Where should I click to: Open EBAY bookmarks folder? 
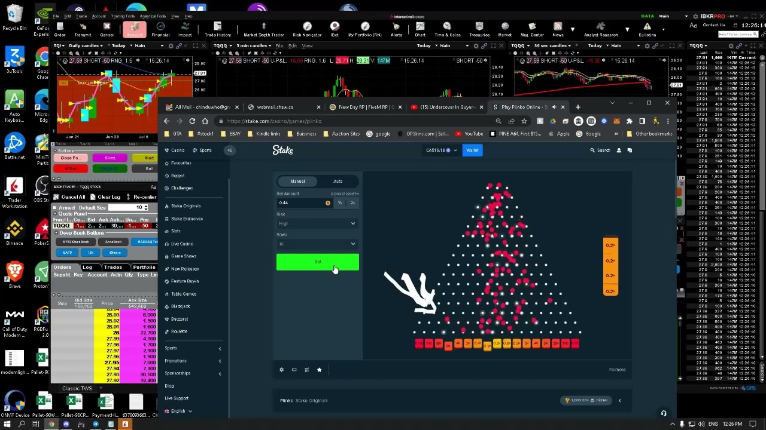coord(231,134)
